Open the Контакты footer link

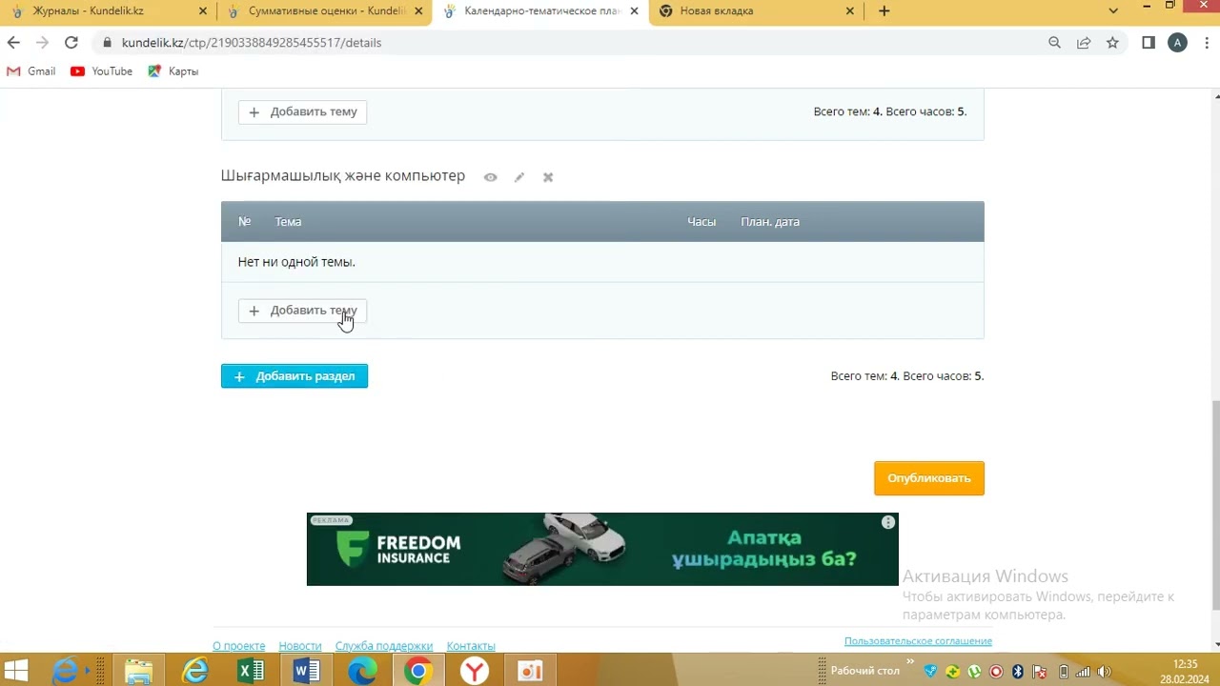pyautogui.click(x=471, y=646)
